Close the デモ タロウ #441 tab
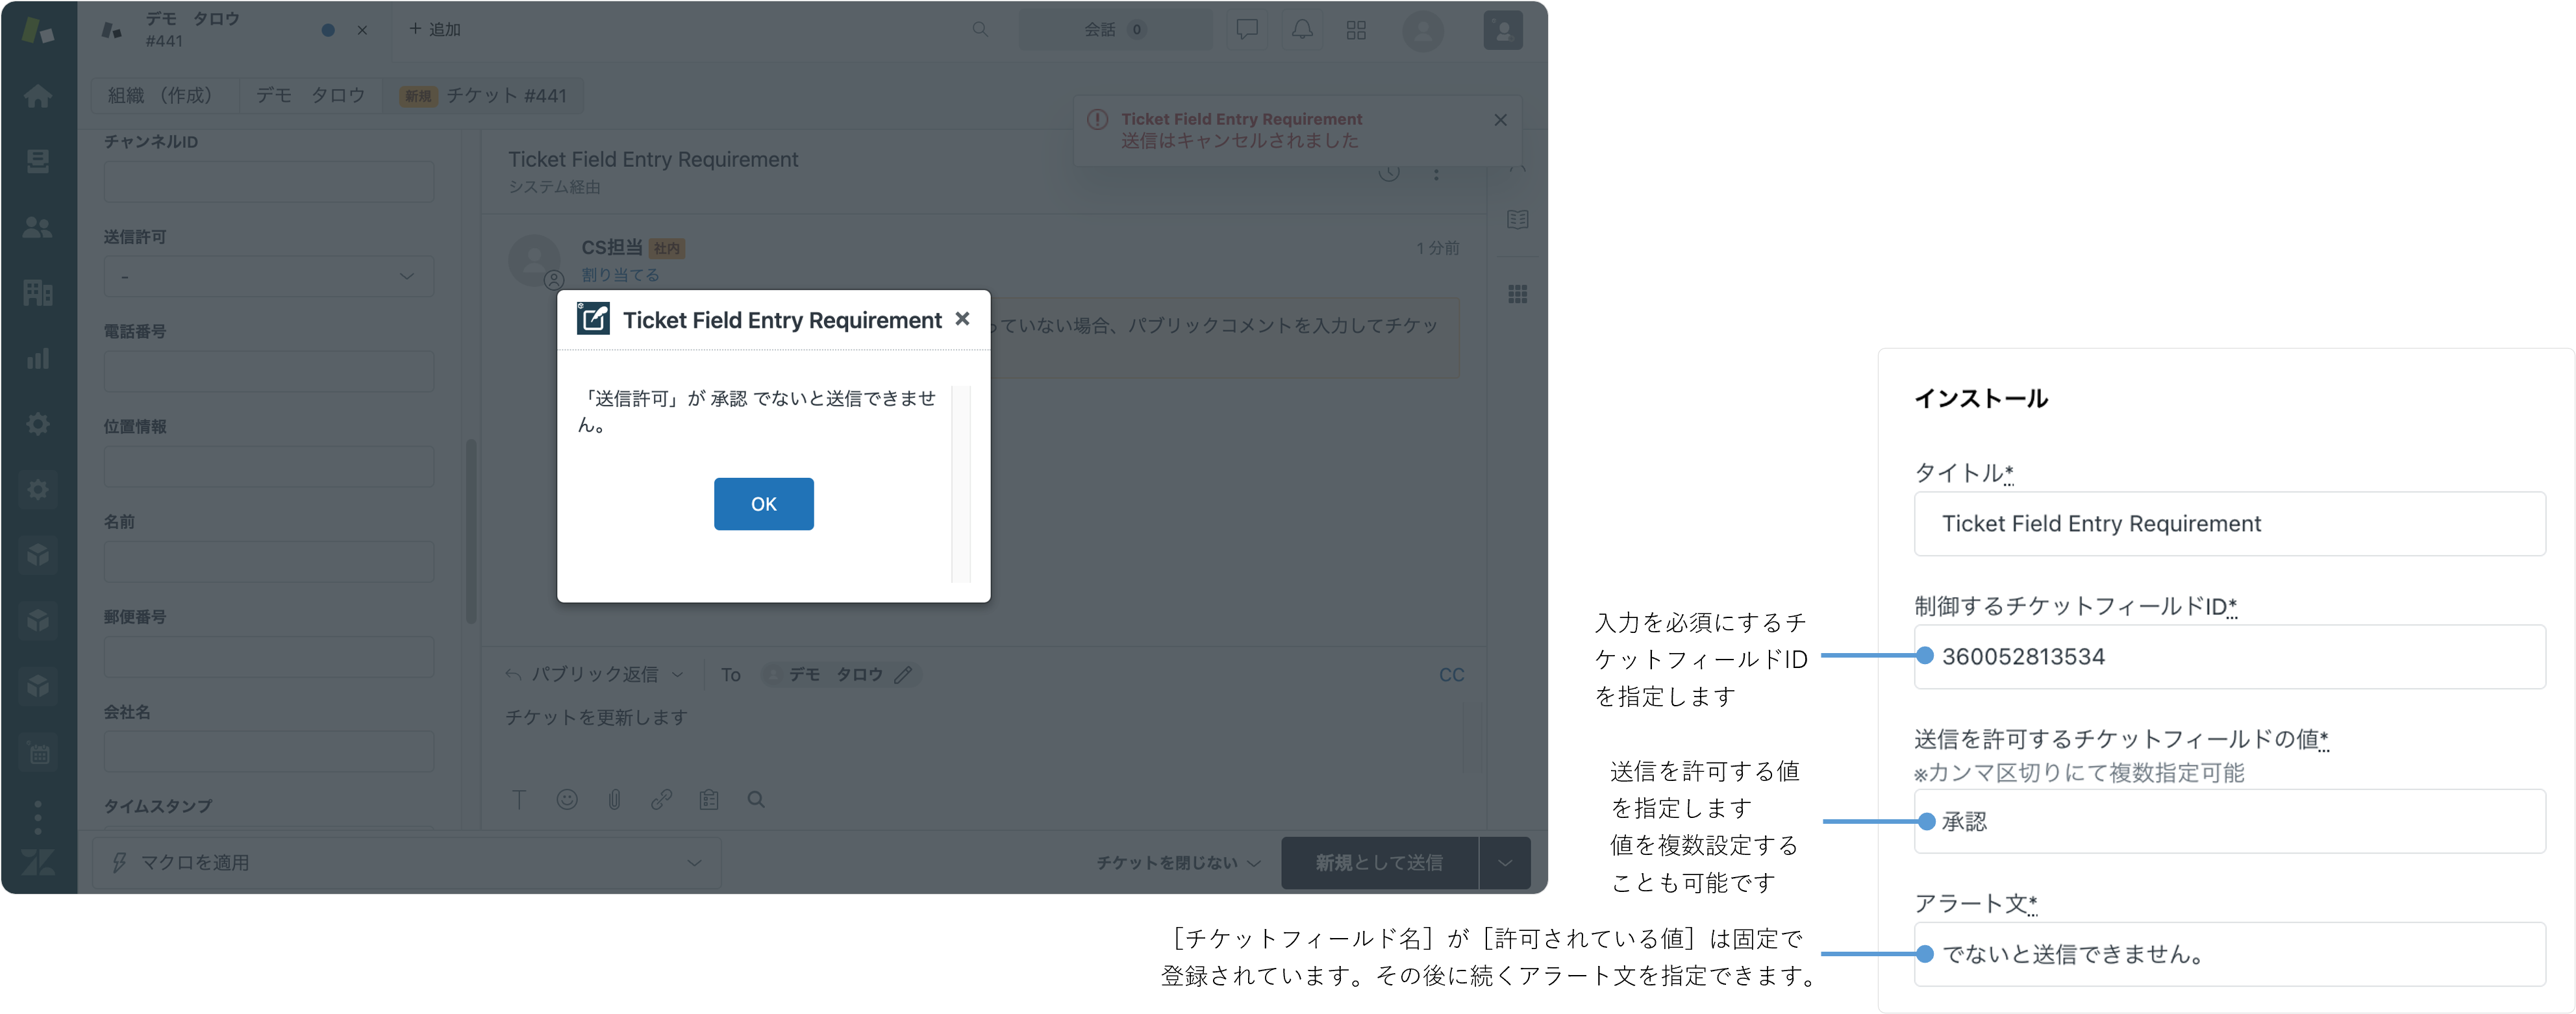2576x1014 pixels. [x=362, y=30]
